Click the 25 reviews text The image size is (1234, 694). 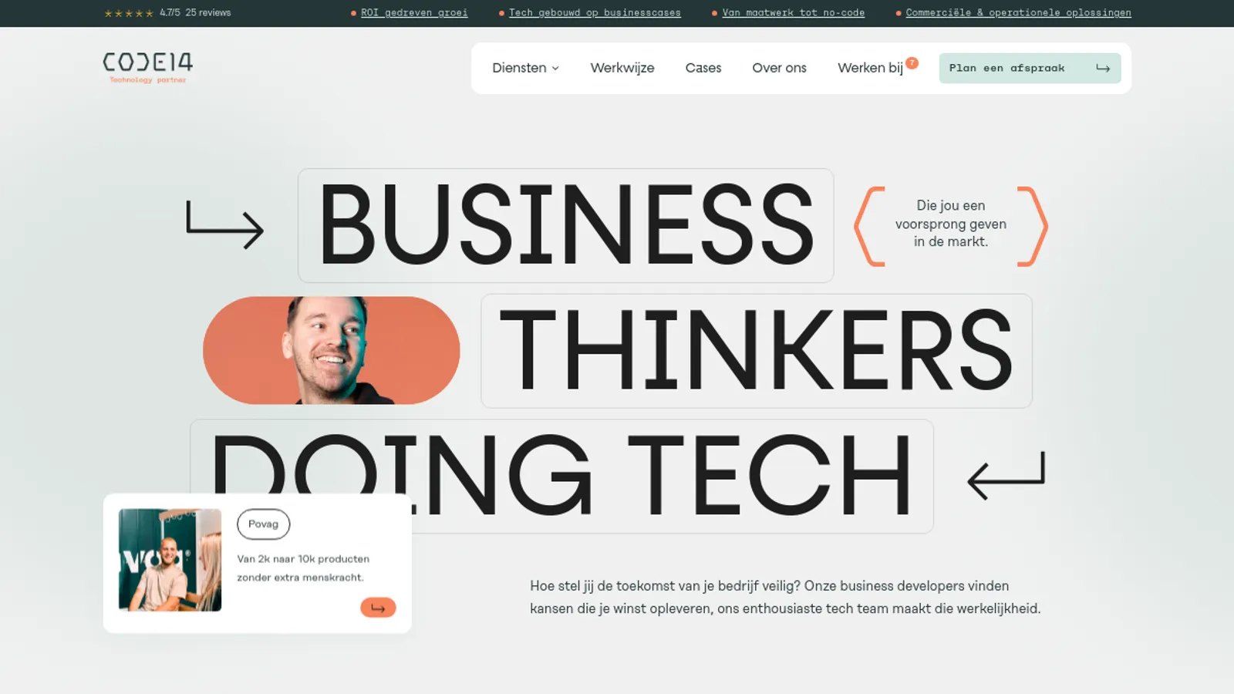pyautogui.click(x=208, y=12)
